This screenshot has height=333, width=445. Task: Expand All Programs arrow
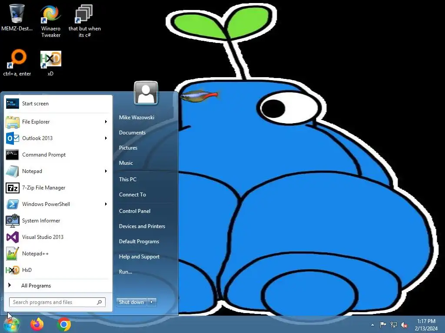coord(10,285)
